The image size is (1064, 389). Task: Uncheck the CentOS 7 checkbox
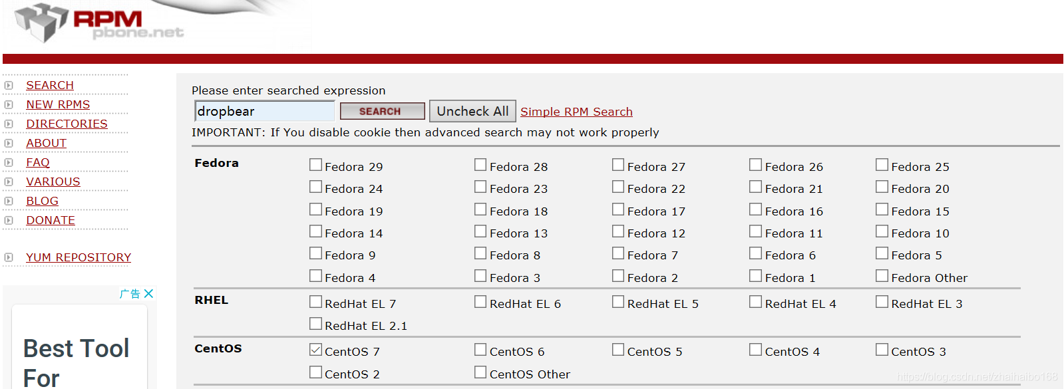coord(315,350)
